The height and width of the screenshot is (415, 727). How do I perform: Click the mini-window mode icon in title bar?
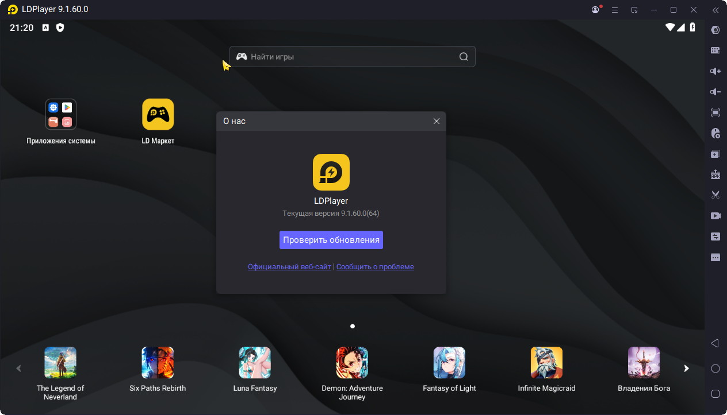click(x=634, y=10)
